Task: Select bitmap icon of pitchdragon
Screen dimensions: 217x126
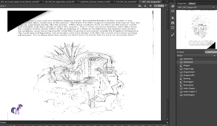Action: pos(181,95)
